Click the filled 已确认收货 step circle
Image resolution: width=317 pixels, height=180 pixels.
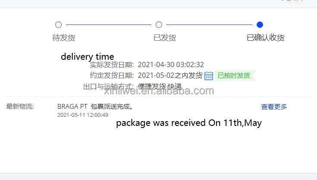tap(260, 25)
